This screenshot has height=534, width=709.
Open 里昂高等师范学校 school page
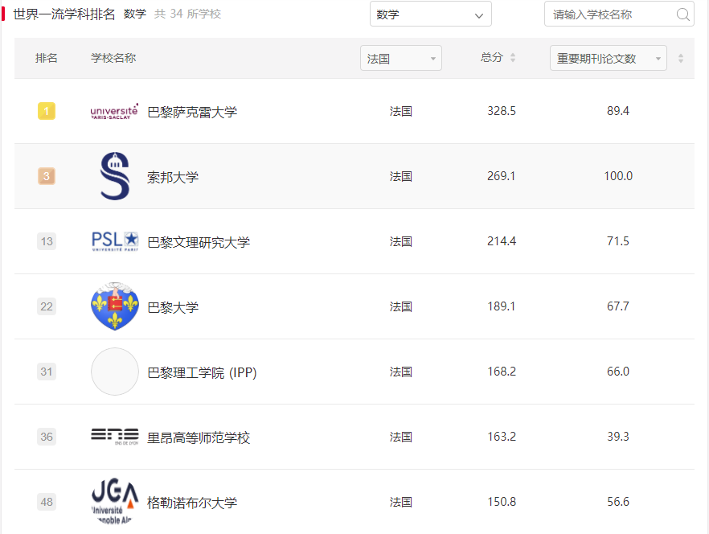click(199, 437)
